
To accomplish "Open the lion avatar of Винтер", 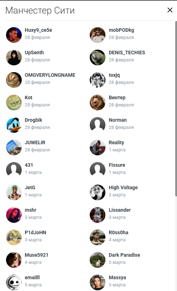I will pyautogui.click(x=98, y=102).
